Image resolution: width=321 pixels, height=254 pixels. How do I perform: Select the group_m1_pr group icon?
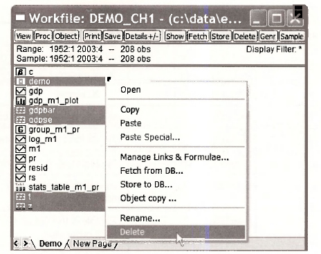coord(21,129)
